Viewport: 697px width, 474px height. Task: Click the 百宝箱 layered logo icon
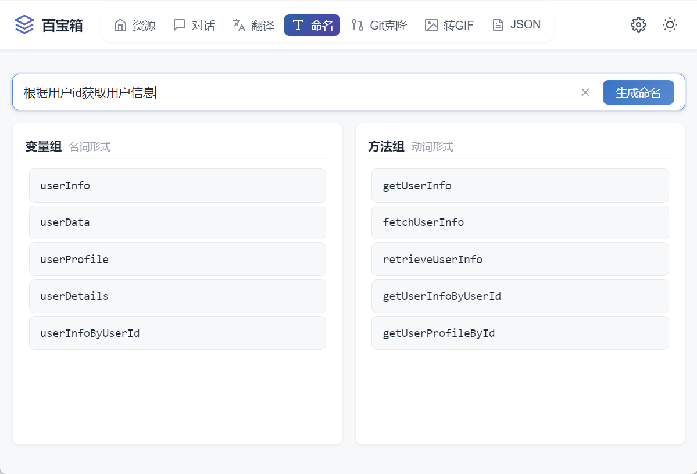[x=24, y=25]
